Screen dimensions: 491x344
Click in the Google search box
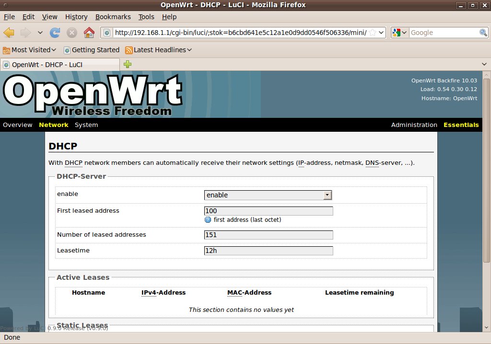pos(444,33)
